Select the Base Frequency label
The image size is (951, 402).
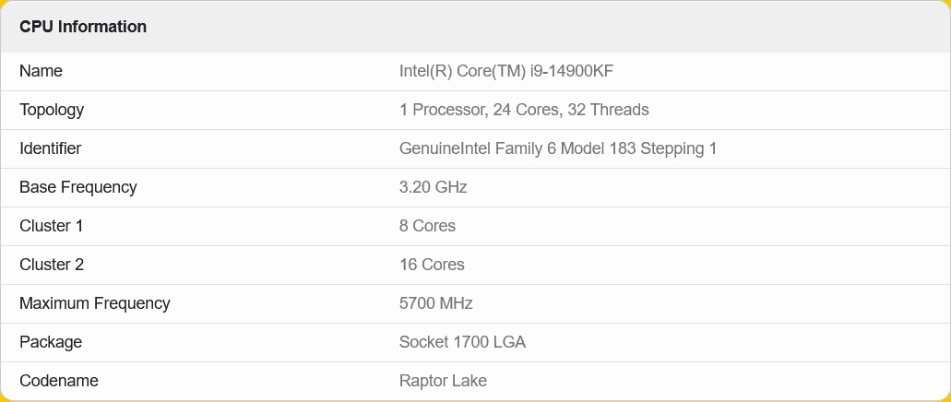point(78,187)
